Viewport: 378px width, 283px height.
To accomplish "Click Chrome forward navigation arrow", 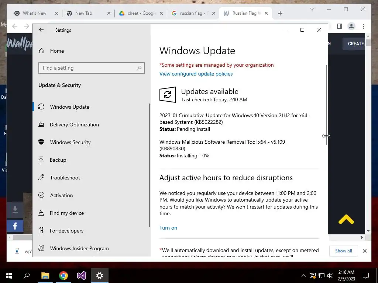I will click(x=26, y=26).
